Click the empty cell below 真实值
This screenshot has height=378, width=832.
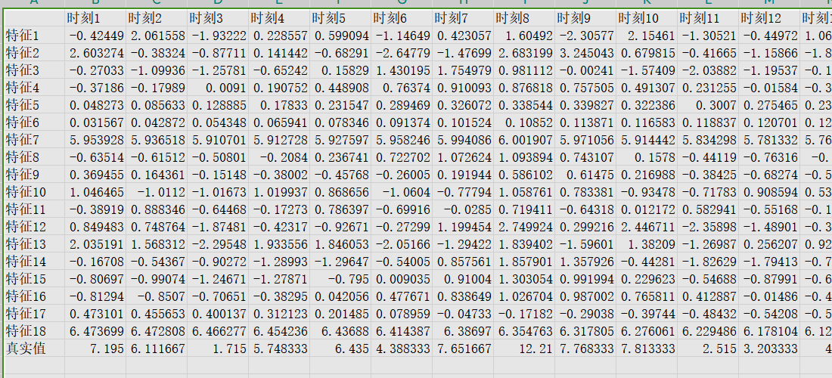34,366
